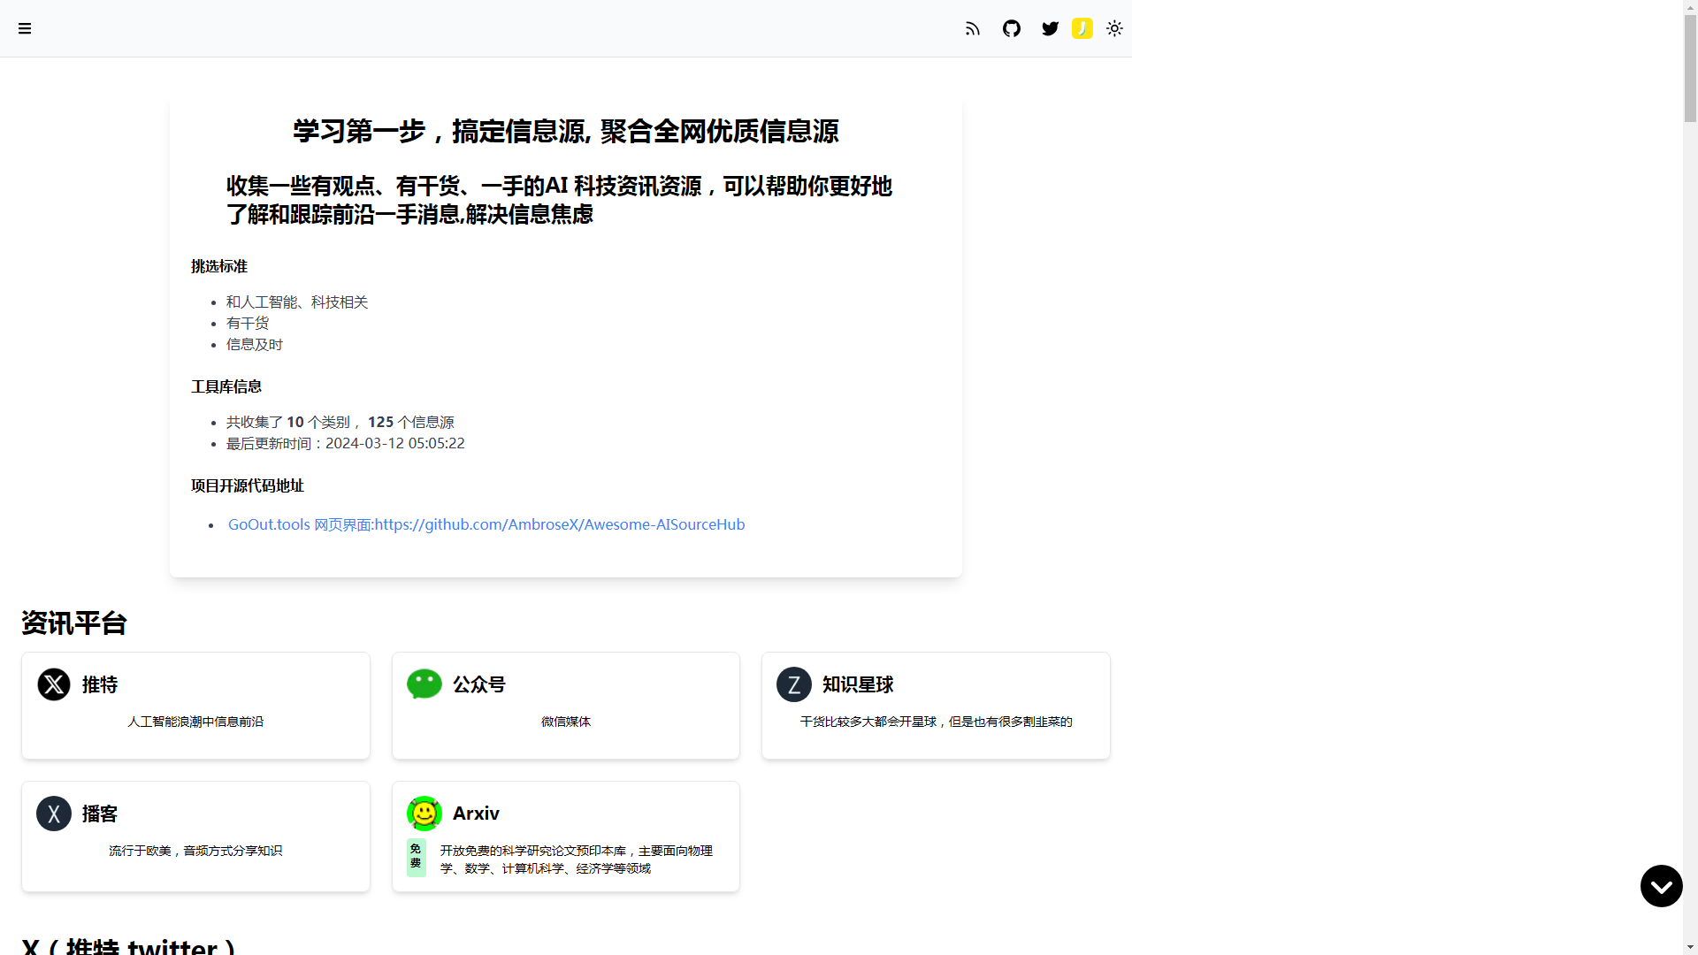The image size is (1698, 955).
Task: Toggle the light/dark theme sun icon
Action: point(1114,28)
